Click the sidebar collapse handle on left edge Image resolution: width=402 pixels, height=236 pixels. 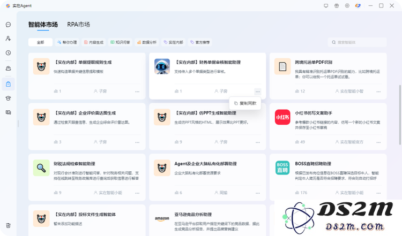click(18, 124)
